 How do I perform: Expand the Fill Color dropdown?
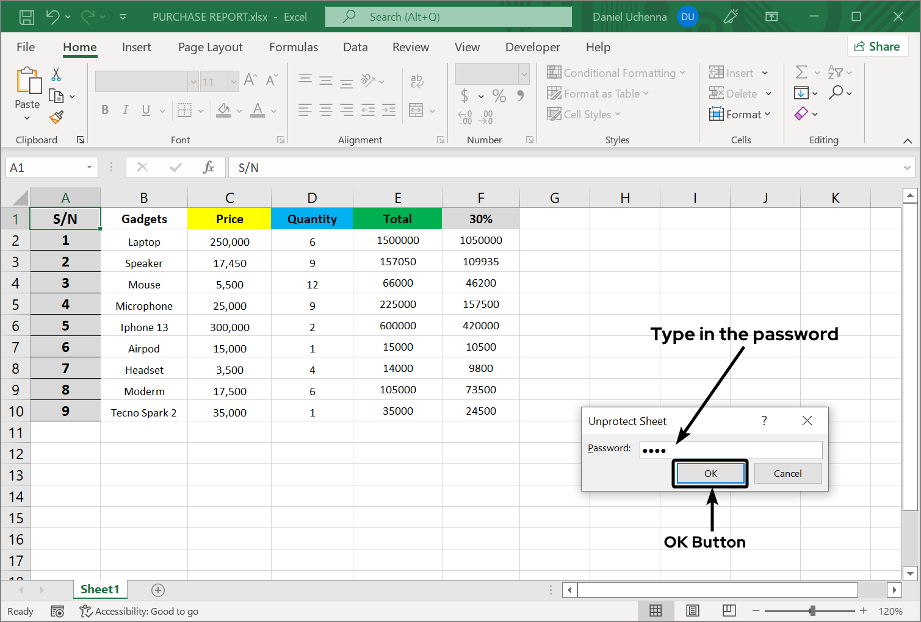238,110
